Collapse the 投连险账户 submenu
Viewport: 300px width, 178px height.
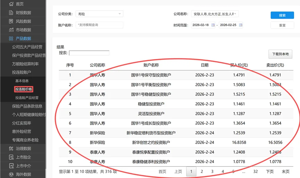coord(22,72)
